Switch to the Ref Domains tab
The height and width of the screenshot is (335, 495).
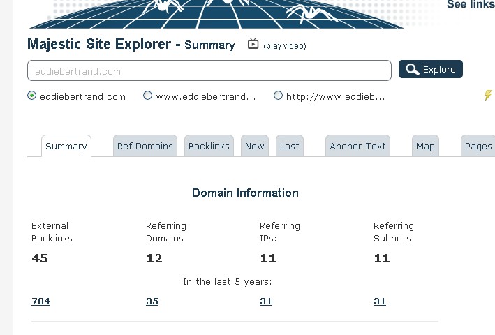pyautogui.click(x=145, y=146)
